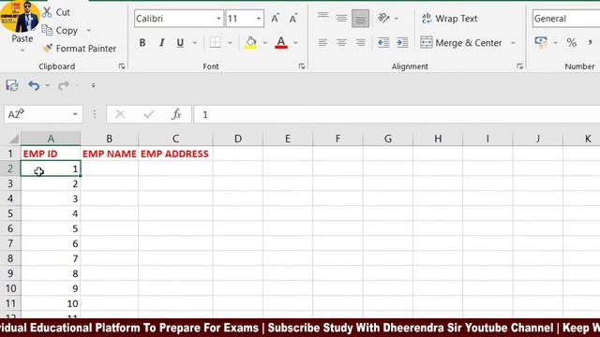Center text horizontally
This screenshot has height=337, width=600.
pyautogui.click(x=341, y=42)
